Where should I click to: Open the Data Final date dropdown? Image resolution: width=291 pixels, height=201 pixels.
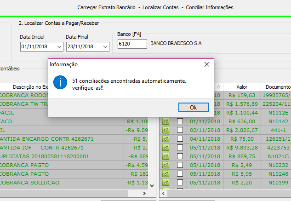click(105, 47)
